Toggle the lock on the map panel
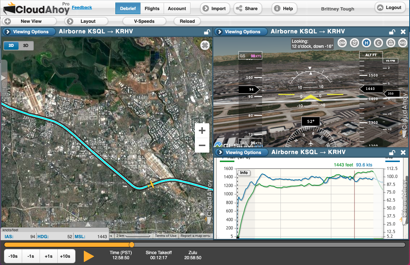The image size is (410, 265). tap(207, 32)
